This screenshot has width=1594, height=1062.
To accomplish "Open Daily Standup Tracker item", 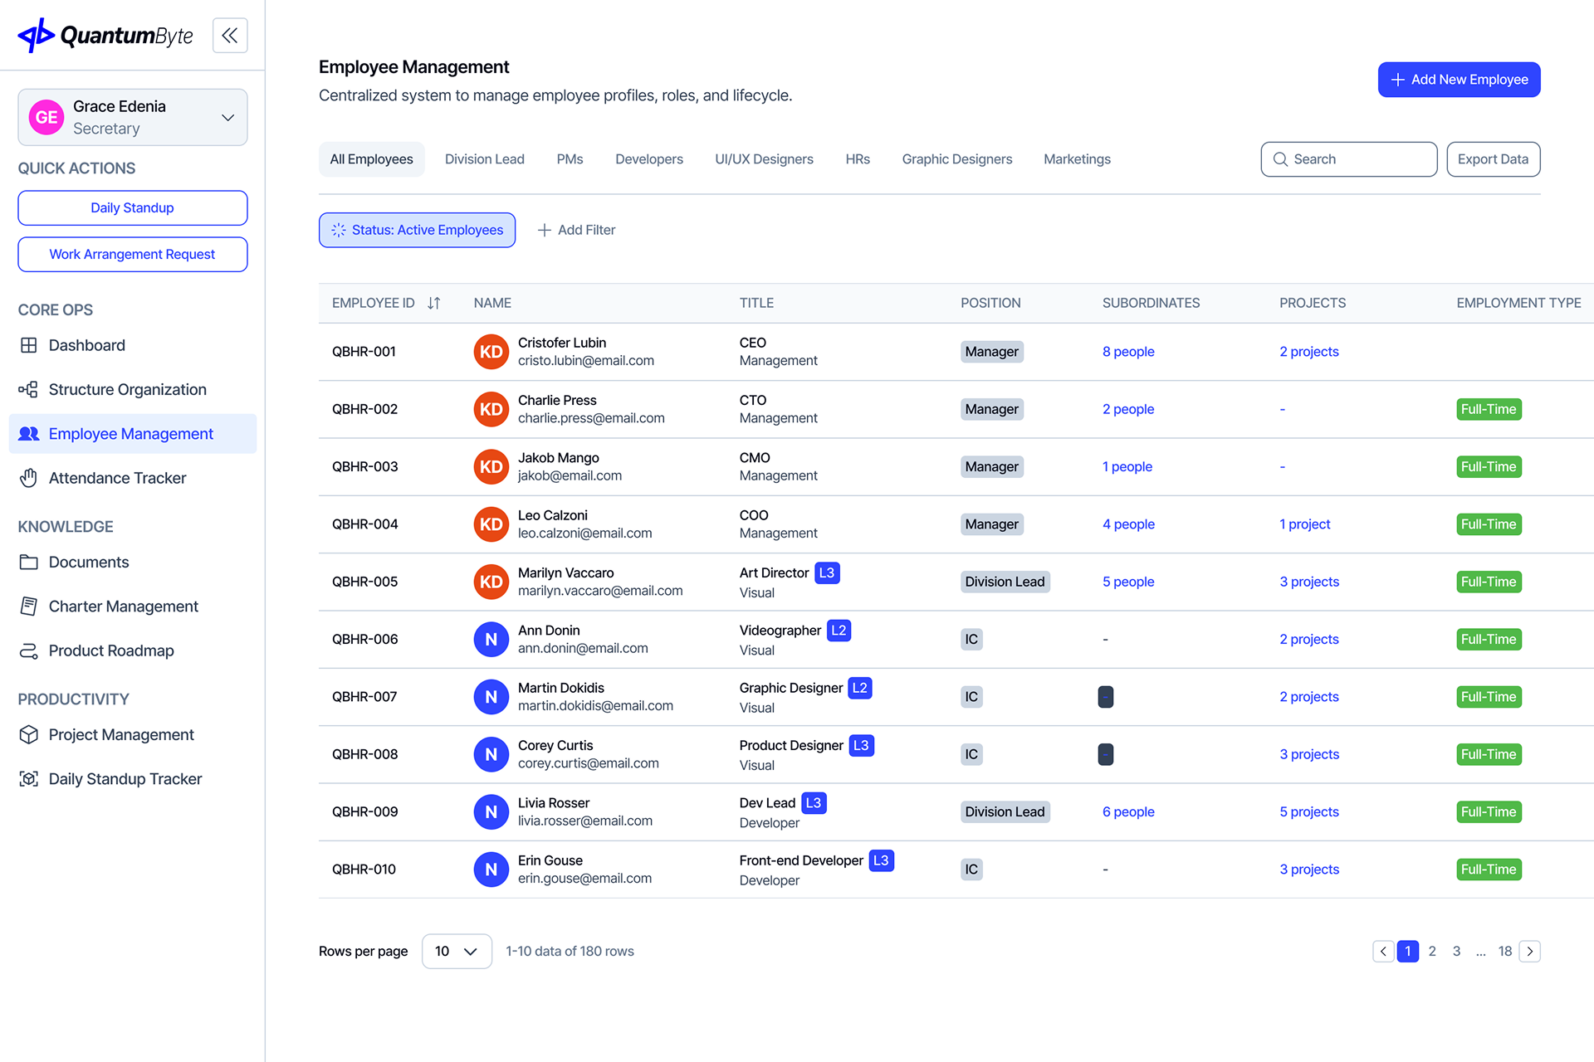I will click(x=125, y=779).
